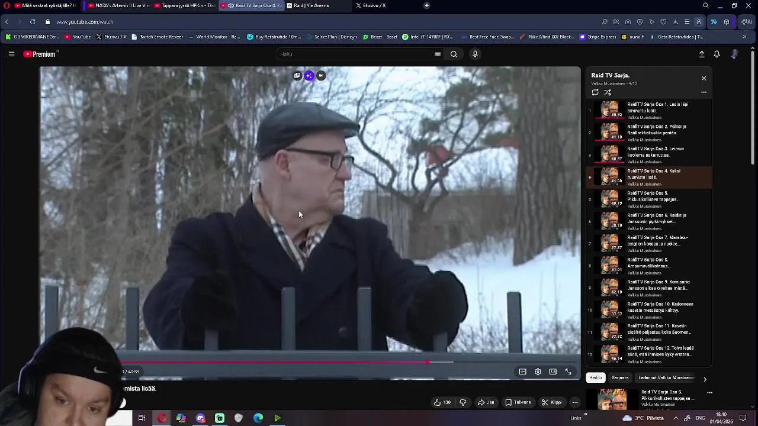This screenshot has width=758, height=426.
Task: Open the on-screen keyboard icon in search box
Action: click(x=438, y=54)
